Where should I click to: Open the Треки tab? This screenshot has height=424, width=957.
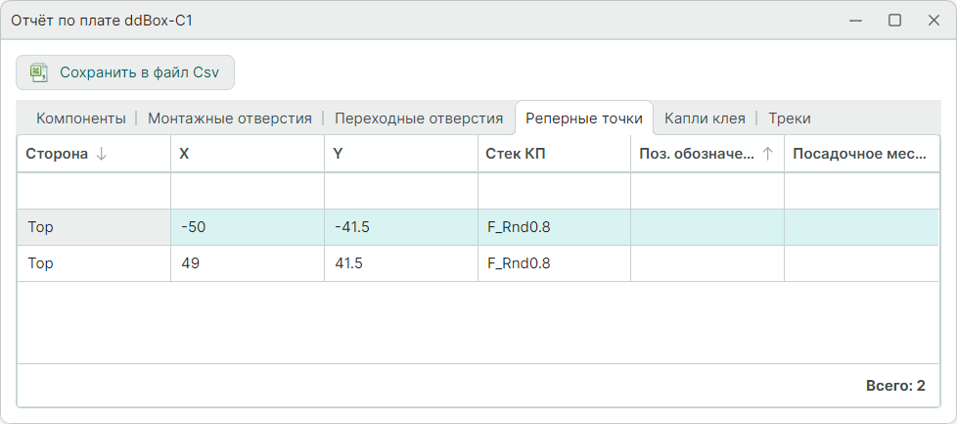coord(789,118)
